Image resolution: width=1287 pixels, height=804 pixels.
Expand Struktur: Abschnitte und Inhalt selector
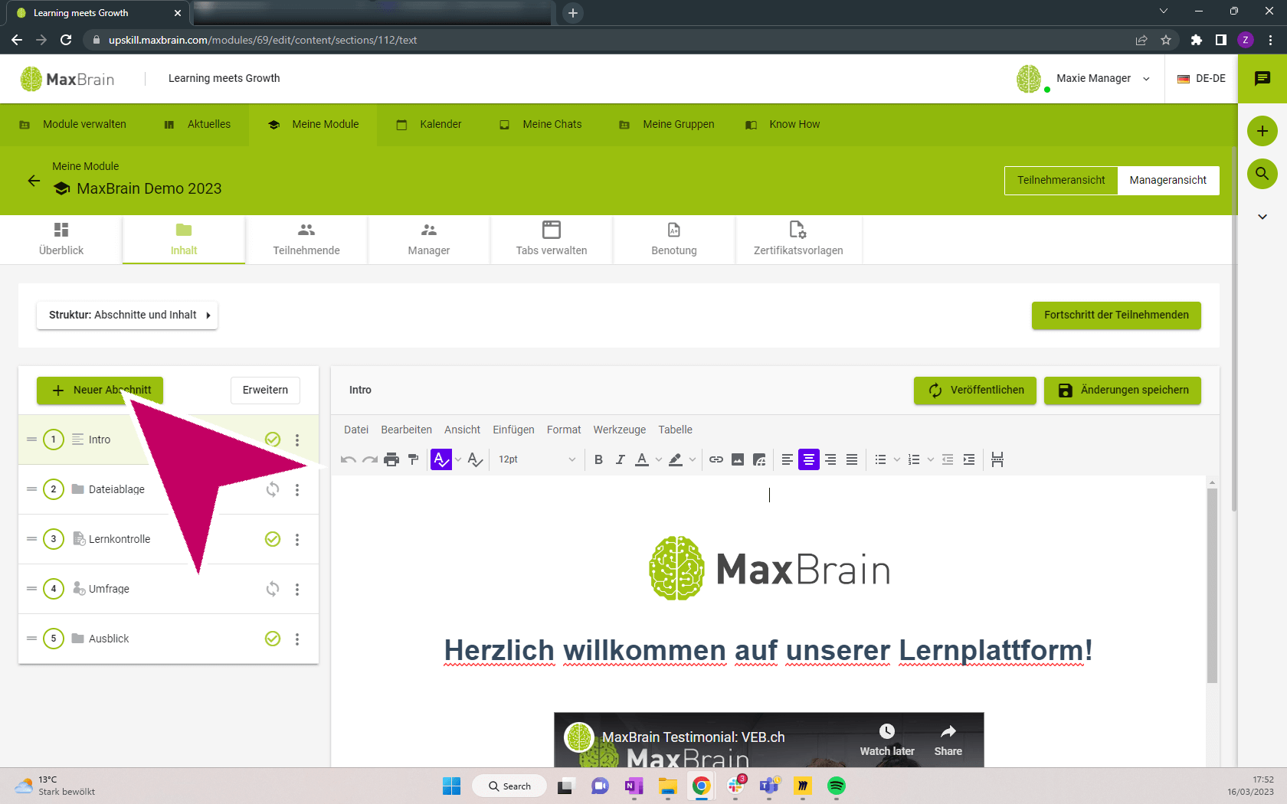pos(127,315)
